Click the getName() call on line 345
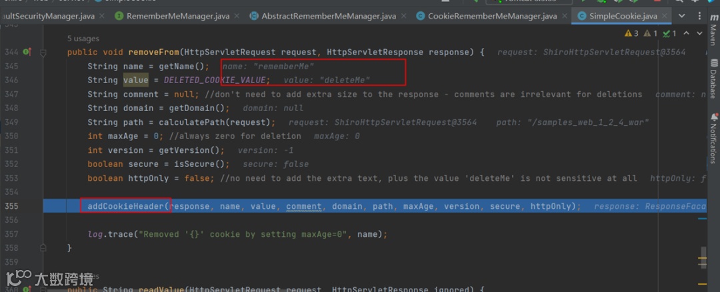 click(182, 67)
